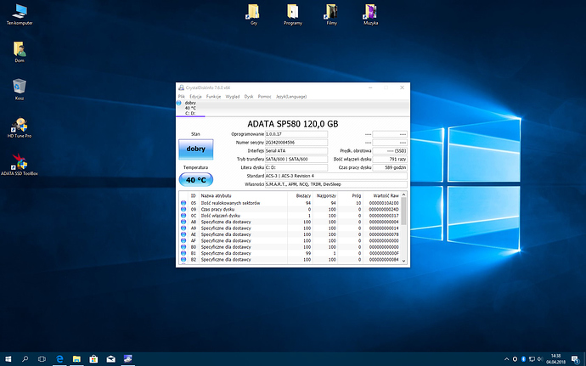Launch Microsoft Edge from taskbar
Viewport: 586px width, 366px height.
59,359
